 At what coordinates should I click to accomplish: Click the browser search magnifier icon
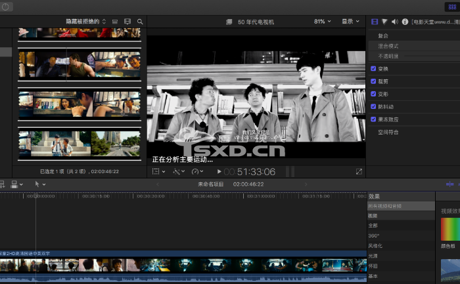click(x=140, y=22)
